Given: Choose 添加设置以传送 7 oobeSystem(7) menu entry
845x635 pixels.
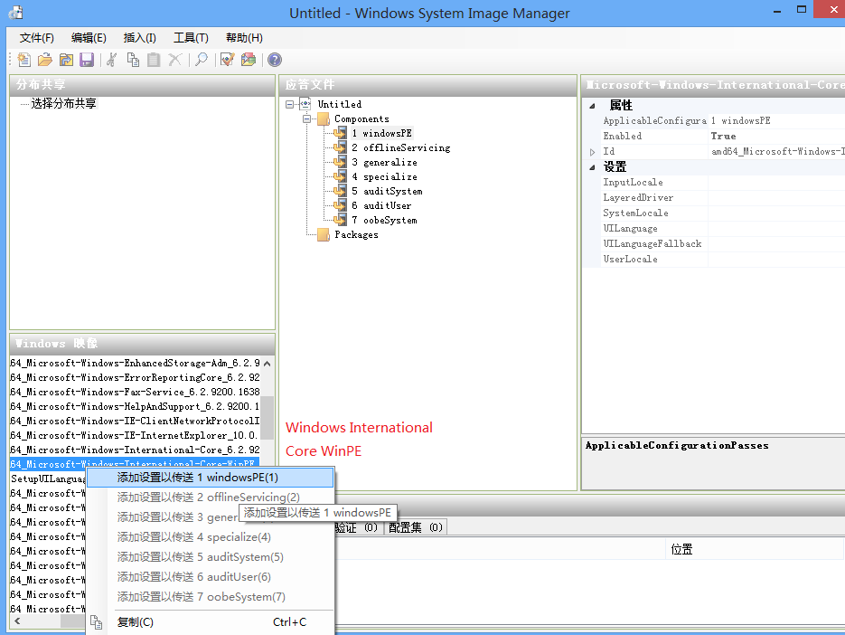Looking at the screenshot, I should (211, 597).
